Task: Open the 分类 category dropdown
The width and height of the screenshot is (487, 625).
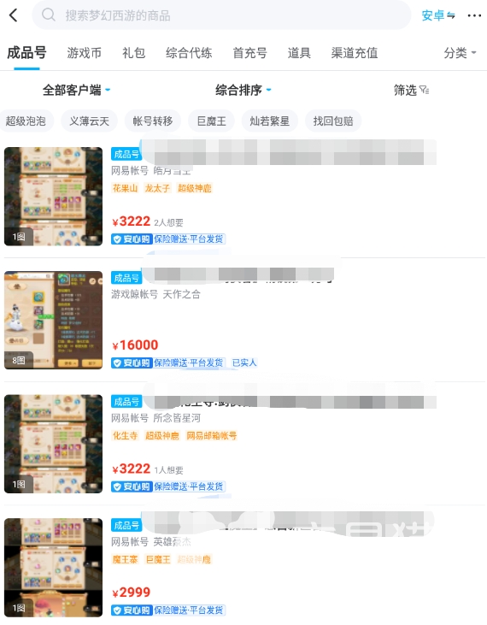Action: (460, 53)
